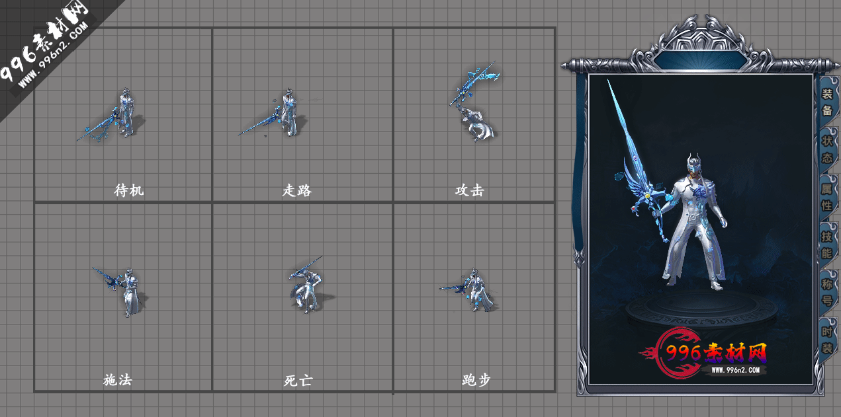Click the 攻击 attack sprite

(x=475, y=102)
